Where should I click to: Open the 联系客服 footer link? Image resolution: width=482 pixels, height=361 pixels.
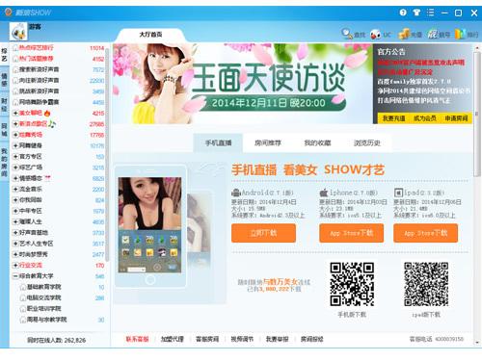pyautogui.click(x=137, y=339)
